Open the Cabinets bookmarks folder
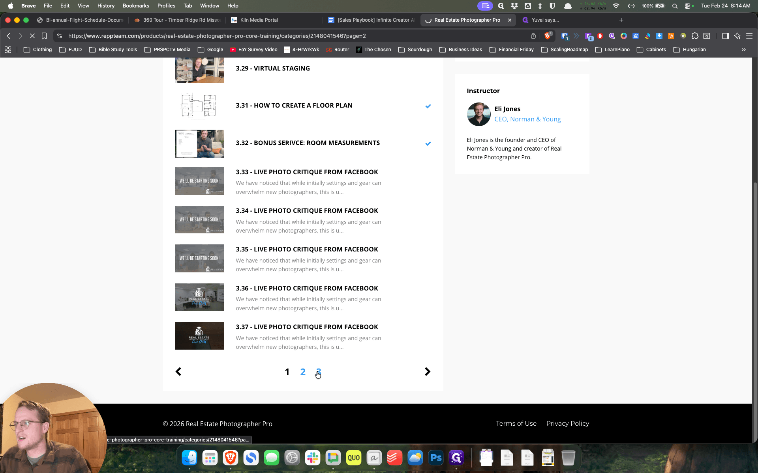The width and height of the screenshot is (758, 473). click(651, 50)
